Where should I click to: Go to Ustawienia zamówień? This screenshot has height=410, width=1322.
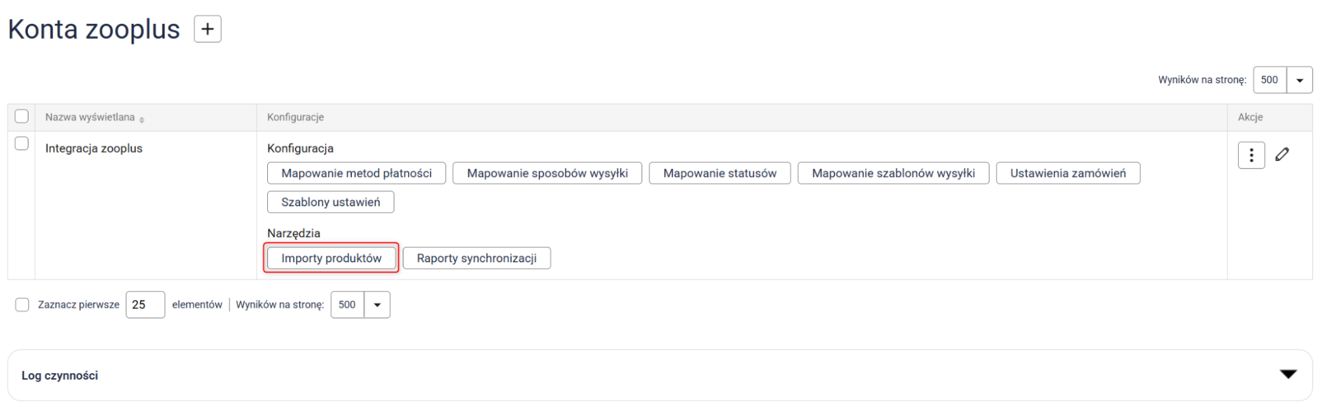tap(1067, 173)
